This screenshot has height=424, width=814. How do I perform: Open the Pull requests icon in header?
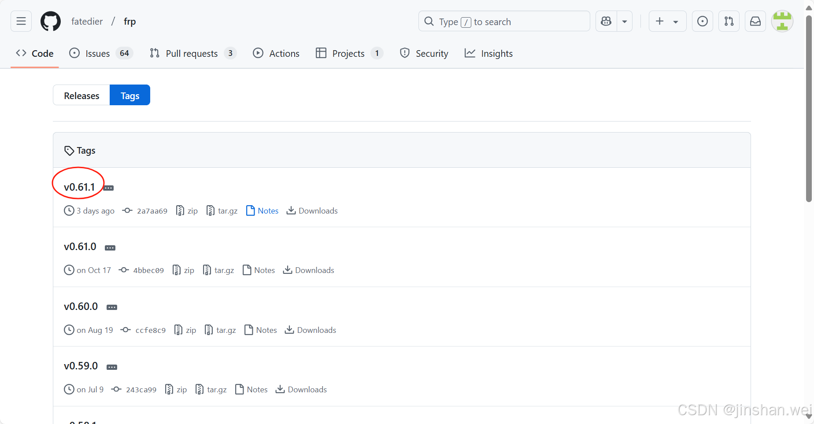click(x=729, y=21)
